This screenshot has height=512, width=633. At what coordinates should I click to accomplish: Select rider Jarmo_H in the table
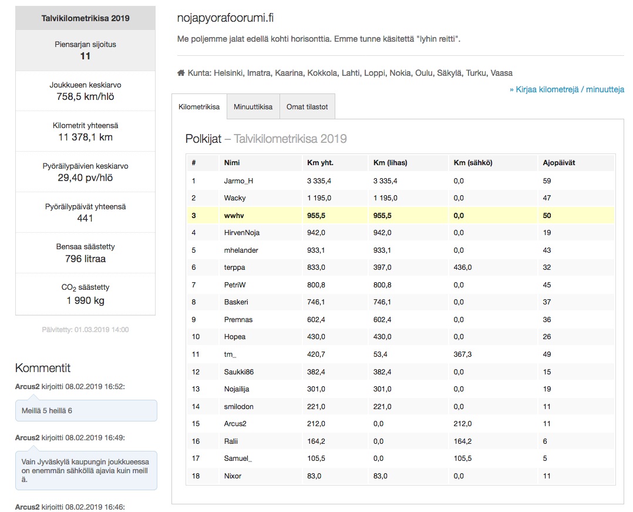point(238,181)
